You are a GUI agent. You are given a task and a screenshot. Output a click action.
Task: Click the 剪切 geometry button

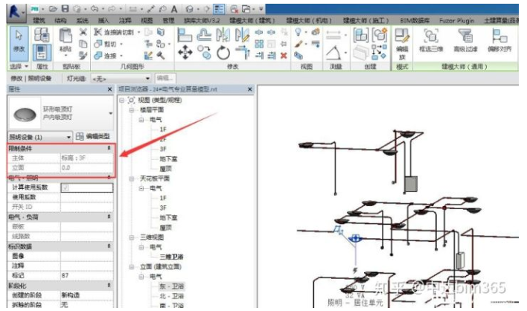106,44
